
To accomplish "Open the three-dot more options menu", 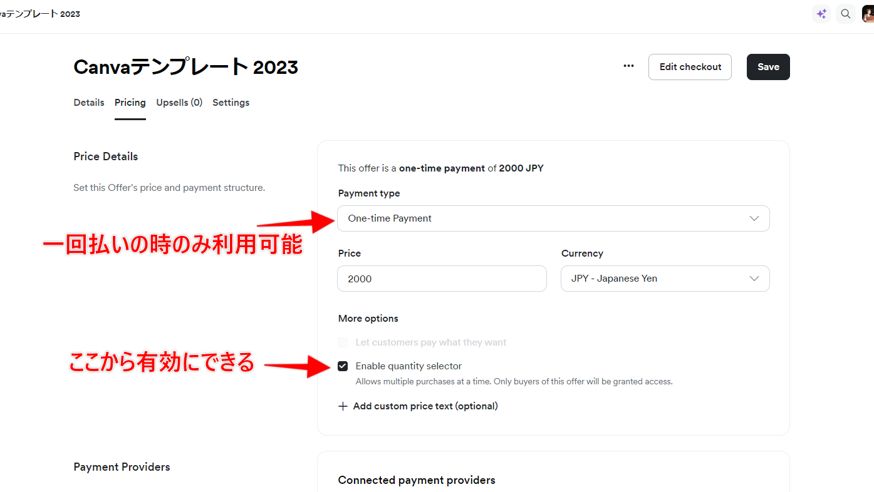I will pyautogui.click(x=628, y=66).
